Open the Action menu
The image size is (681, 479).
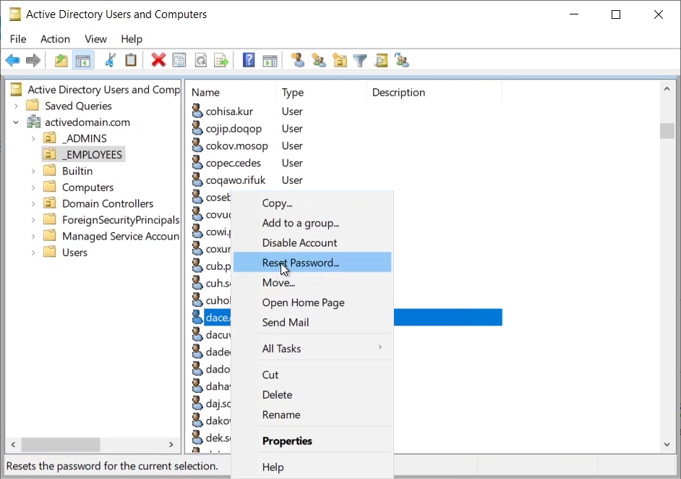[x=55, y=39]
